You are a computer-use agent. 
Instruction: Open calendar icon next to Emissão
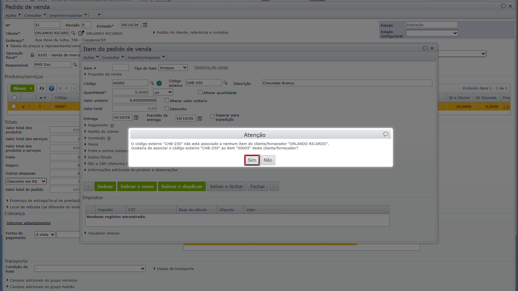coord(145,25)
